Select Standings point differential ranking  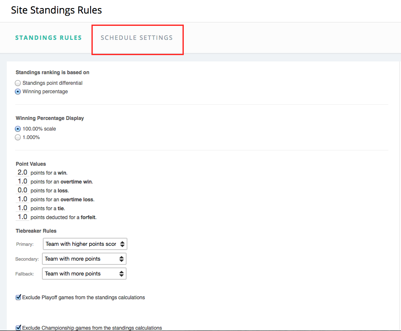tap(17, 83)
